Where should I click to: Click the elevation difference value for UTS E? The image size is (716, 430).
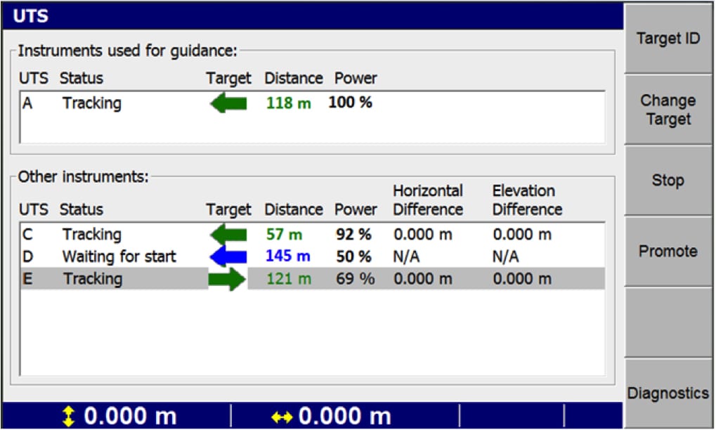point(522,278)
